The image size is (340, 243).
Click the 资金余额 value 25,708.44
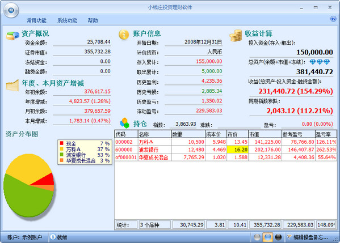[99, 42]
